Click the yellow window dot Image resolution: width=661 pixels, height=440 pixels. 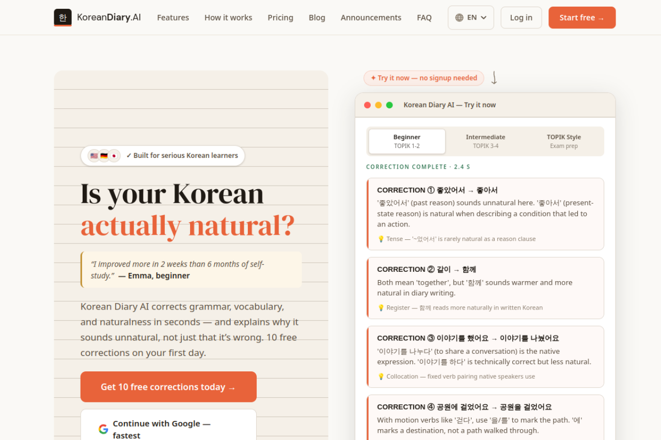pos(379,105)
